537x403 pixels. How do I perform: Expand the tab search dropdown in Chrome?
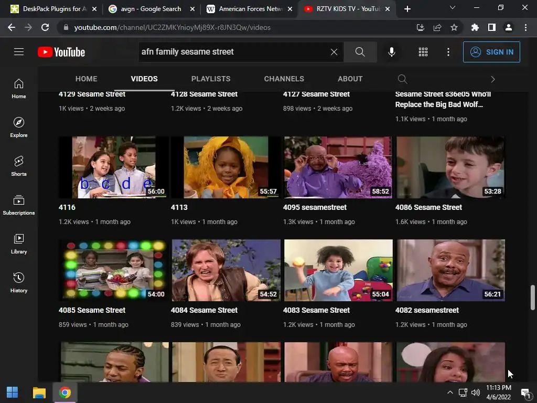(453, 7)
